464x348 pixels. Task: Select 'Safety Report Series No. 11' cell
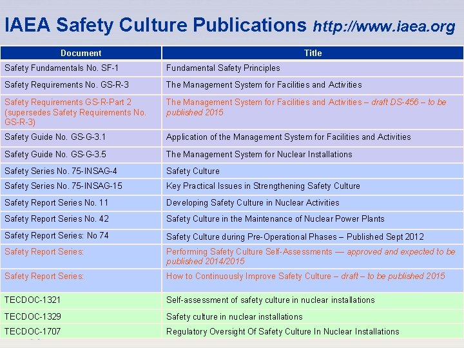click(81, 203)
